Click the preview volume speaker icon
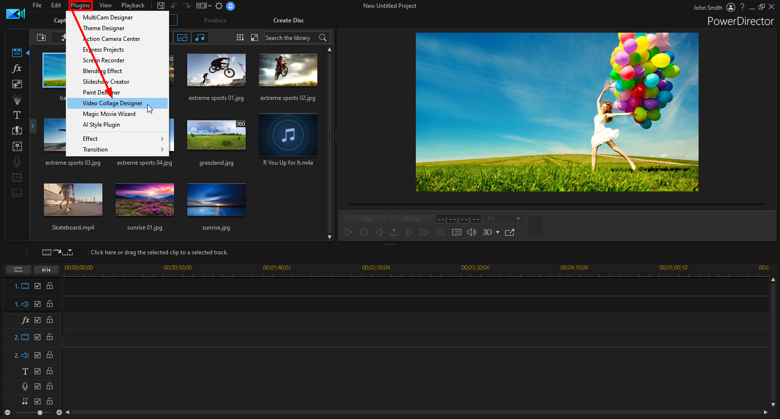 coord(471,232)
